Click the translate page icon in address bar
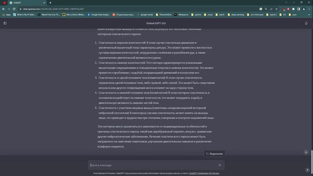Image resolution: width=313 pixels, height=176 pixels. click(261, 9)
